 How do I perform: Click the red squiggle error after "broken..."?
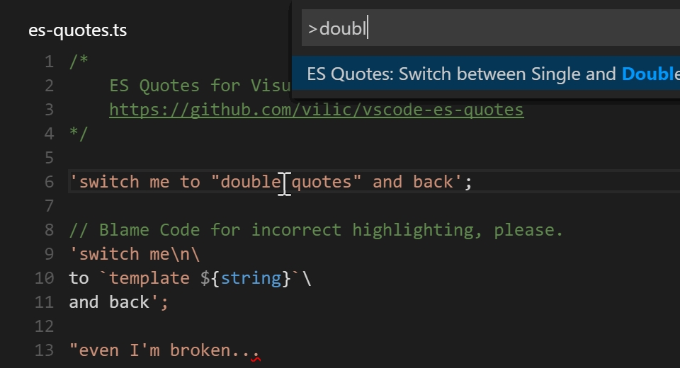256,357
